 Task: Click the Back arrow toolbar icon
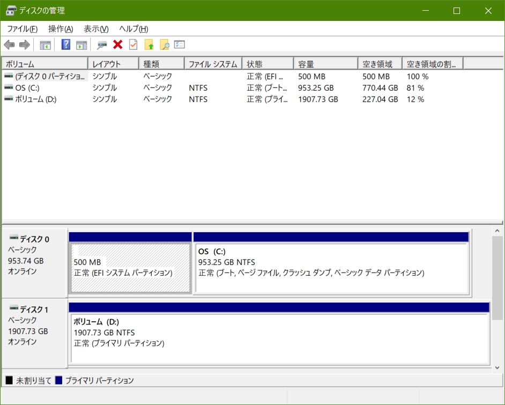click(x=9, y=45)
